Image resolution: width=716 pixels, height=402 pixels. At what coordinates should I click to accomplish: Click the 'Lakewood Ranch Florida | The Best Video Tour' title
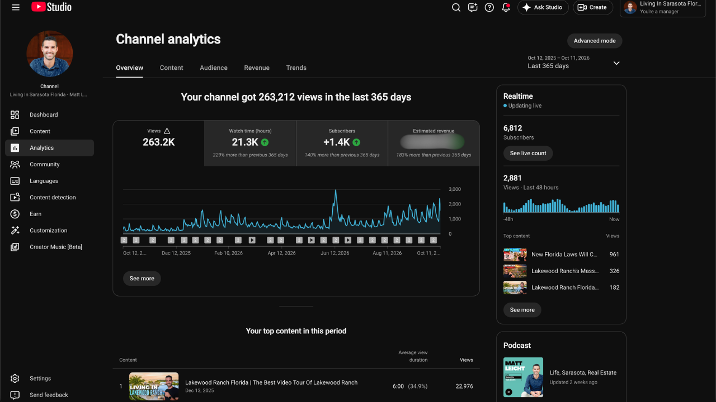pyautogui.click(x=271, y=382)
